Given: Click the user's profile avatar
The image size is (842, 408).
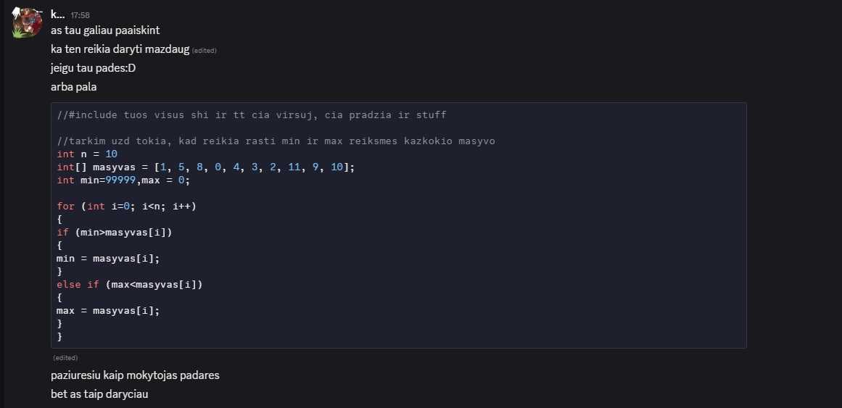Looking at the screenshot, I should coord(28,22).
